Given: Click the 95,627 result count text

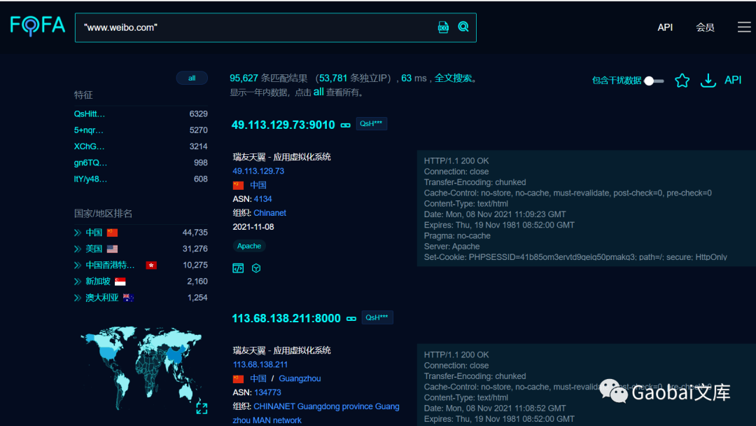Looking at the screenshot, I should (x=244, y=78).
